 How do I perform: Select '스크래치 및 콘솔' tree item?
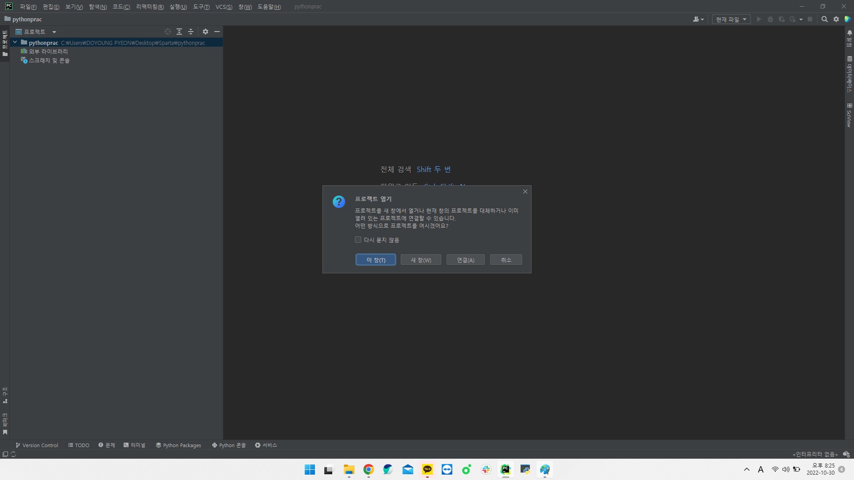click(x=49, y=60)
